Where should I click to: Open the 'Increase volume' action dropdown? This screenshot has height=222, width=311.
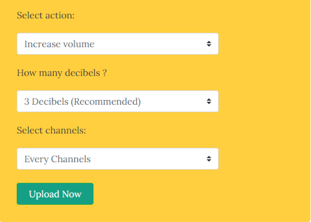[117, 44]
